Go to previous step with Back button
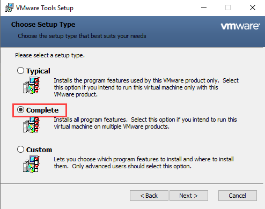The image size is (265, 209). coord(149,196)
